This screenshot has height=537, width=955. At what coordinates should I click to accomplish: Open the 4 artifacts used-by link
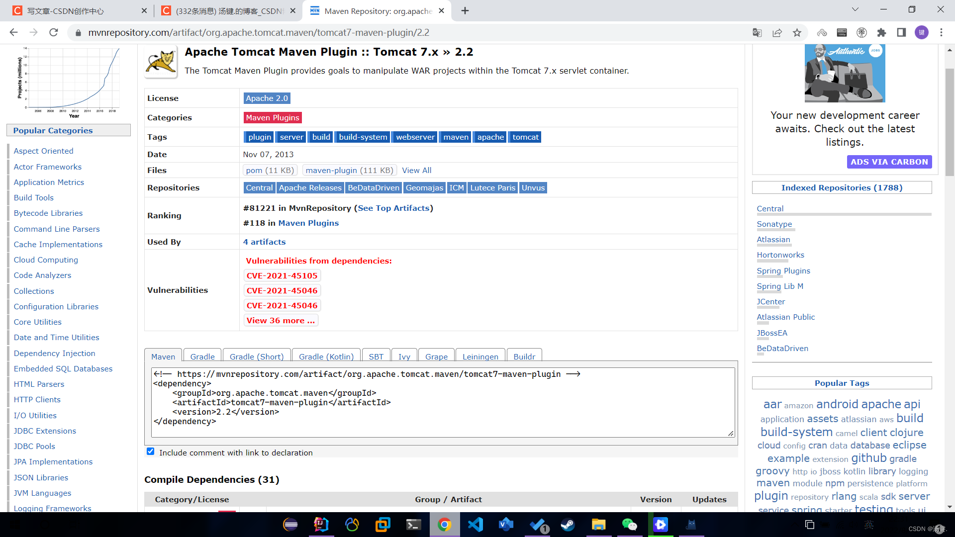(264, 242)
